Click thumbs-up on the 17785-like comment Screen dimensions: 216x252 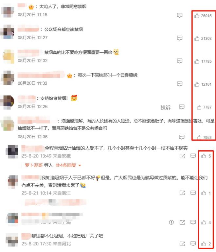point(197,61)
